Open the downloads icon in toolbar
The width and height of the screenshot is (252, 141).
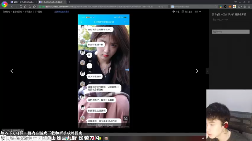coord(245,7)
